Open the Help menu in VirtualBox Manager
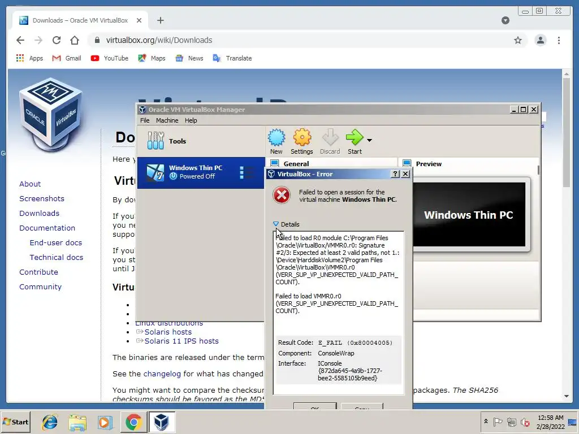579x434 pixels. coord(191,120)
